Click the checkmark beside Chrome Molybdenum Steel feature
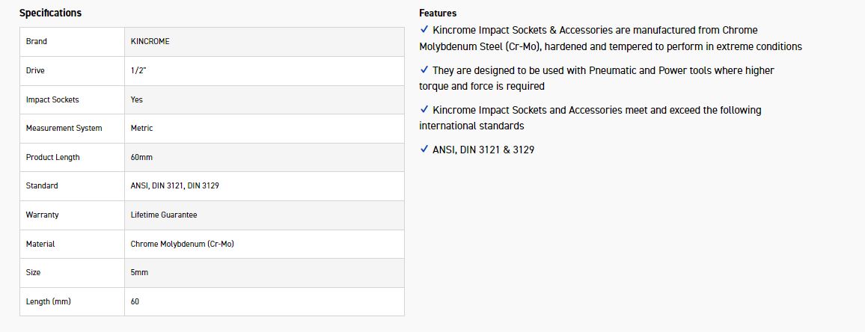Viewport: 865px width, 332px height. pos(424,30)
